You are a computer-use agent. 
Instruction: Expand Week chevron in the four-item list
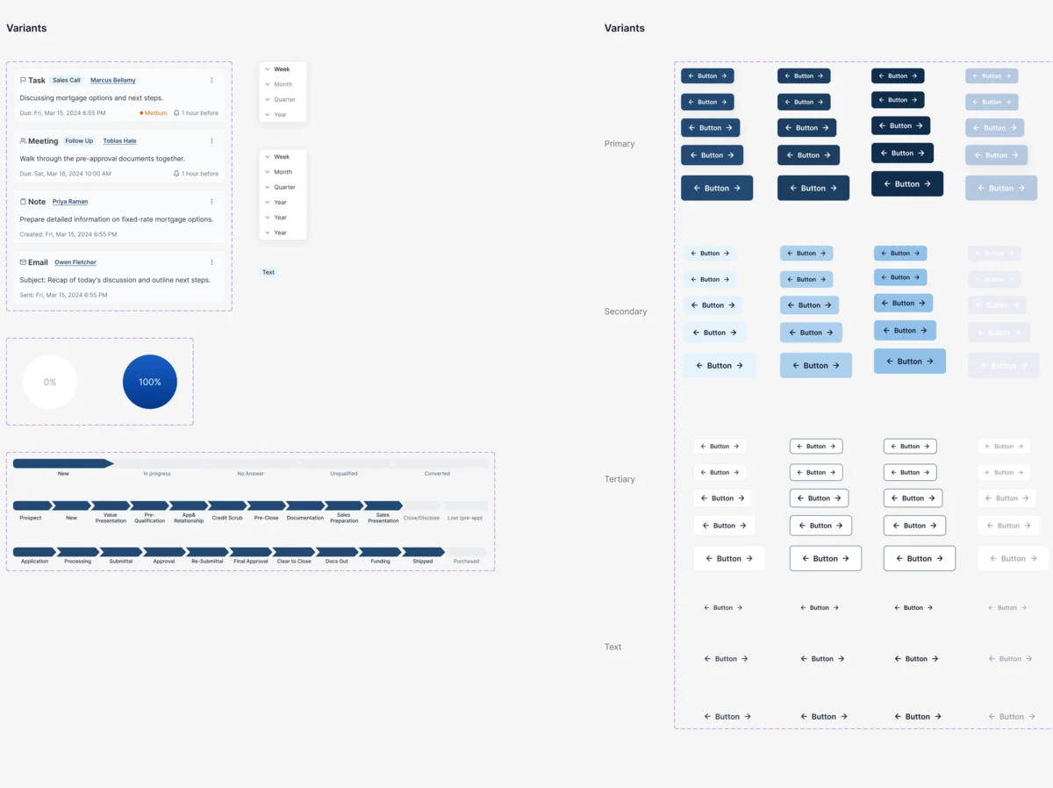[x=268, y=69]
